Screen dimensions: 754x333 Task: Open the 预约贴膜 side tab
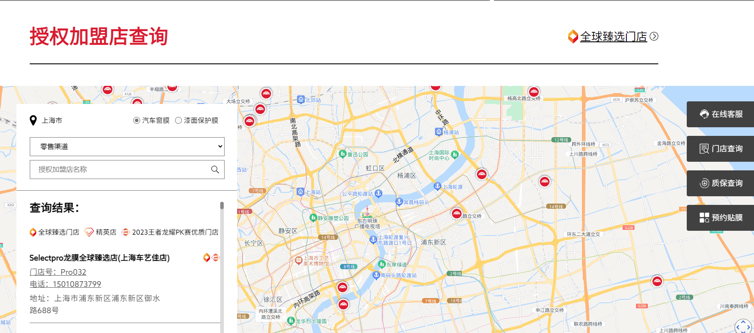click(x=720, y=218)
